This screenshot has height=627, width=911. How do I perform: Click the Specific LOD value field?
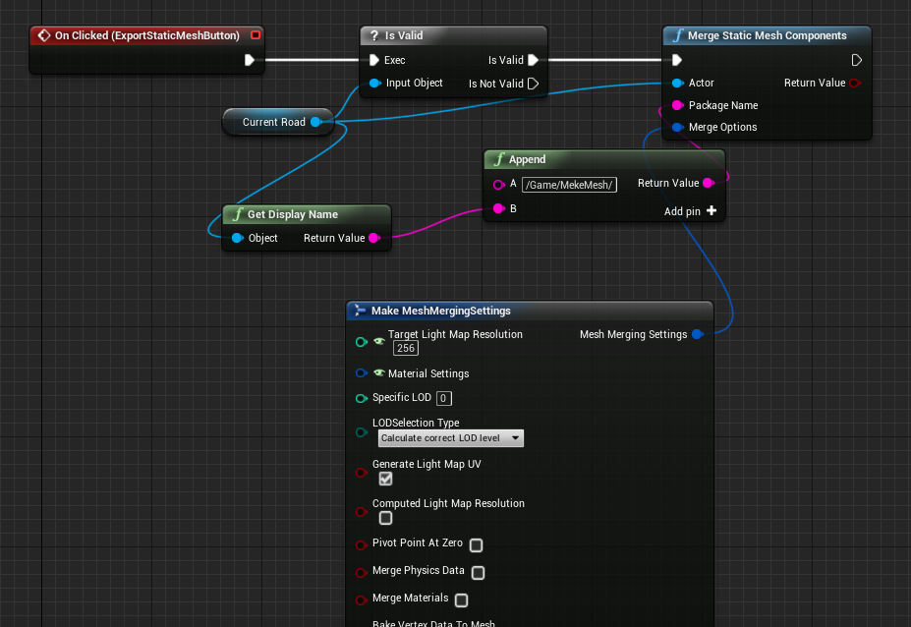point(444,398)
